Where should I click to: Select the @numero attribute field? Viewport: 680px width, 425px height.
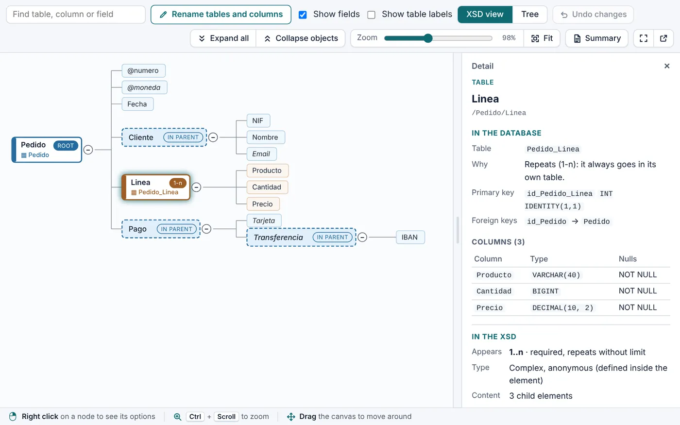(x=143, y=71)
